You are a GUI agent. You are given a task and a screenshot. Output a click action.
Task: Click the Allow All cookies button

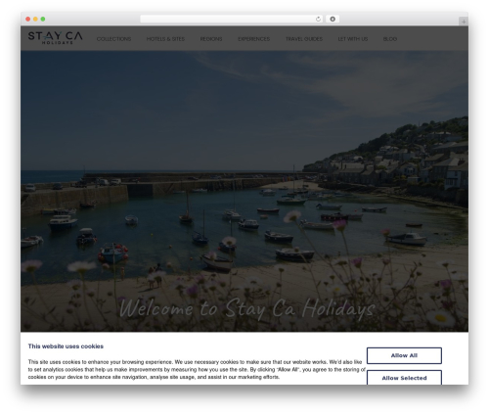point(404,355)
